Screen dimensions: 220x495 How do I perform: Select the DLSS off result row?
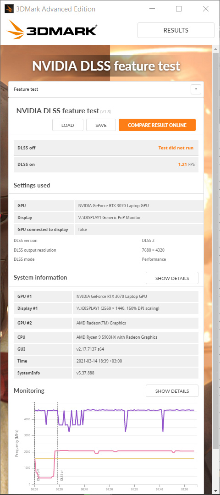click(x=106, y=148)
